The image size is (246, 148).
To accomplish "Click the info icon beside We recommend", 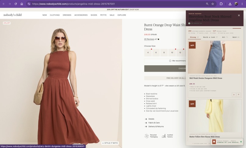I will coord(170,61).
